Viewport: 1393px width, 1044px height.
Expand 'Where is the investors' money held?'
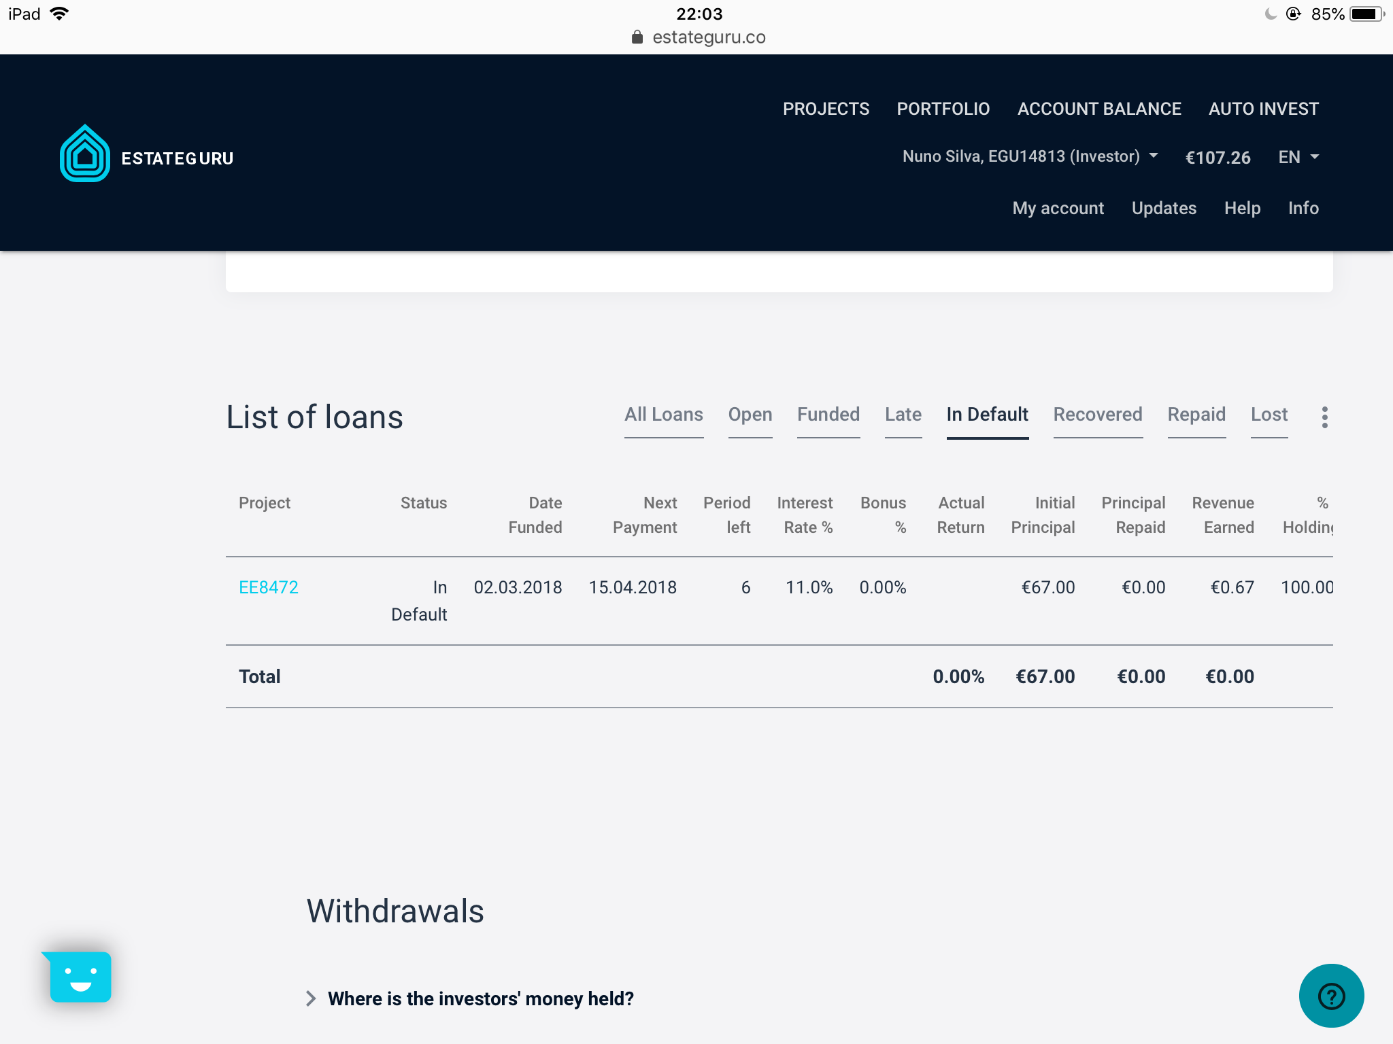(x=480, y=998)
